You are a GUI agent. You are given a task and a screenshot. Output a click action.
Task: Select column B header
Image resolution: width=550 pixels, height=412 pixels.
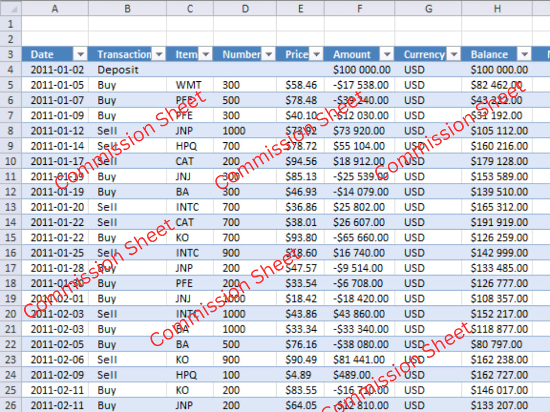coord(128,8)
